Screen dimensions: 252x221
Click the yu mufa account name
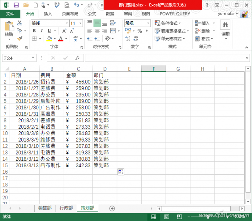click(226, 14)
